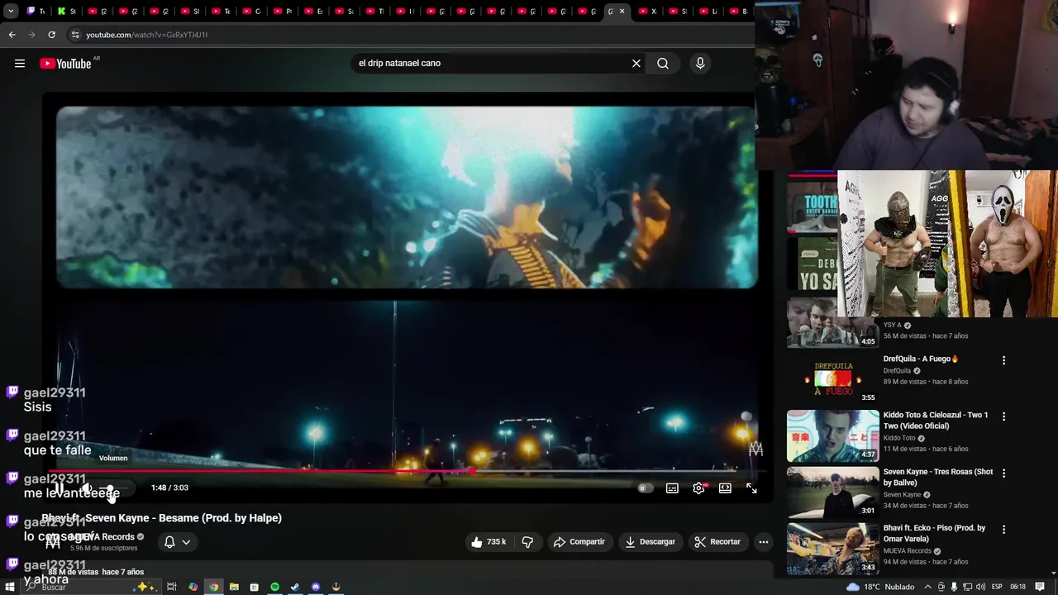Pause the playing video
This screenshot has width=1058, height=595.
60,488
